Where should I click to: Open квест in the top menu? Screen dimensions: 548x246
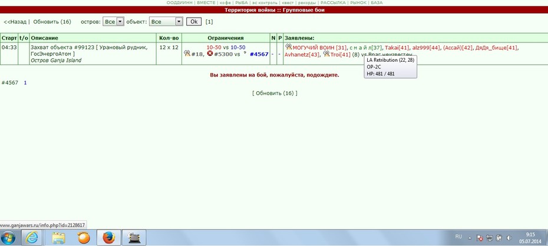pyautogui.click(x=288, y=2)
